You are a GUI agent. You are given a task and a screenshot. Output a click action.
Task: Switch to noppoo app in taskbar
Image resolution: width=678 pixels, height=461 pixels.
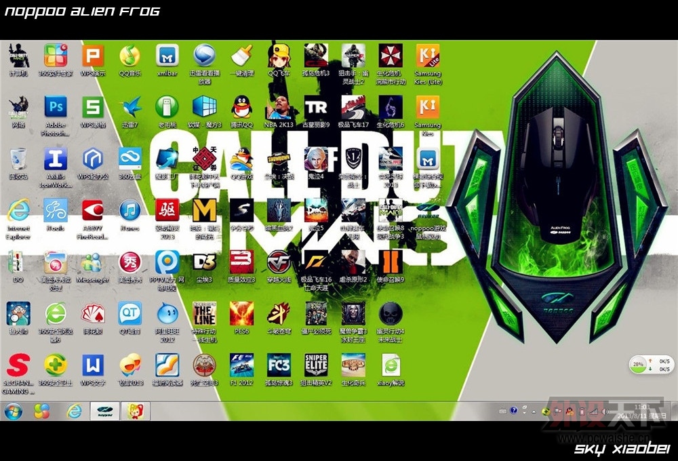pos(104,411)
